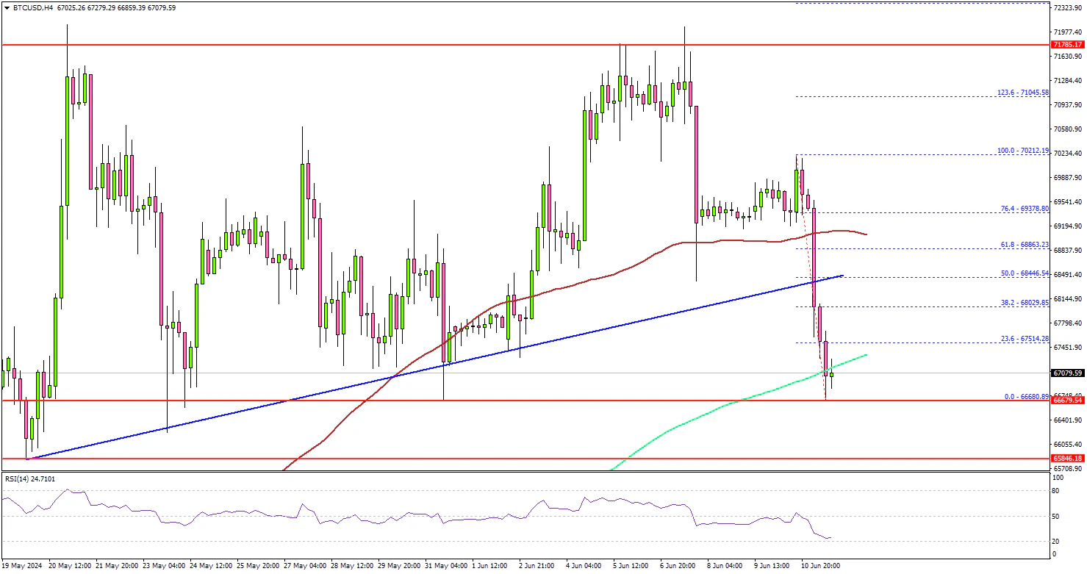Click the red 65846.18 price tag

(1068, 457)
